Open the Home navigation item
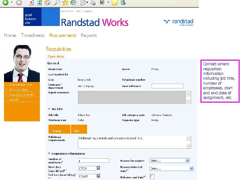Image resolution: width=241 pixels, height=180 pixels. pos(10,35)
